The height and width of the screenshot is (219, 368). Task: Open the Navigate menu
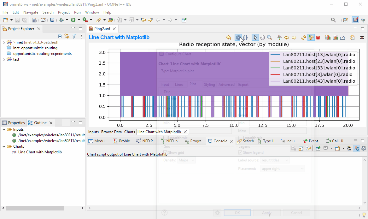click(x=31, y=12)
